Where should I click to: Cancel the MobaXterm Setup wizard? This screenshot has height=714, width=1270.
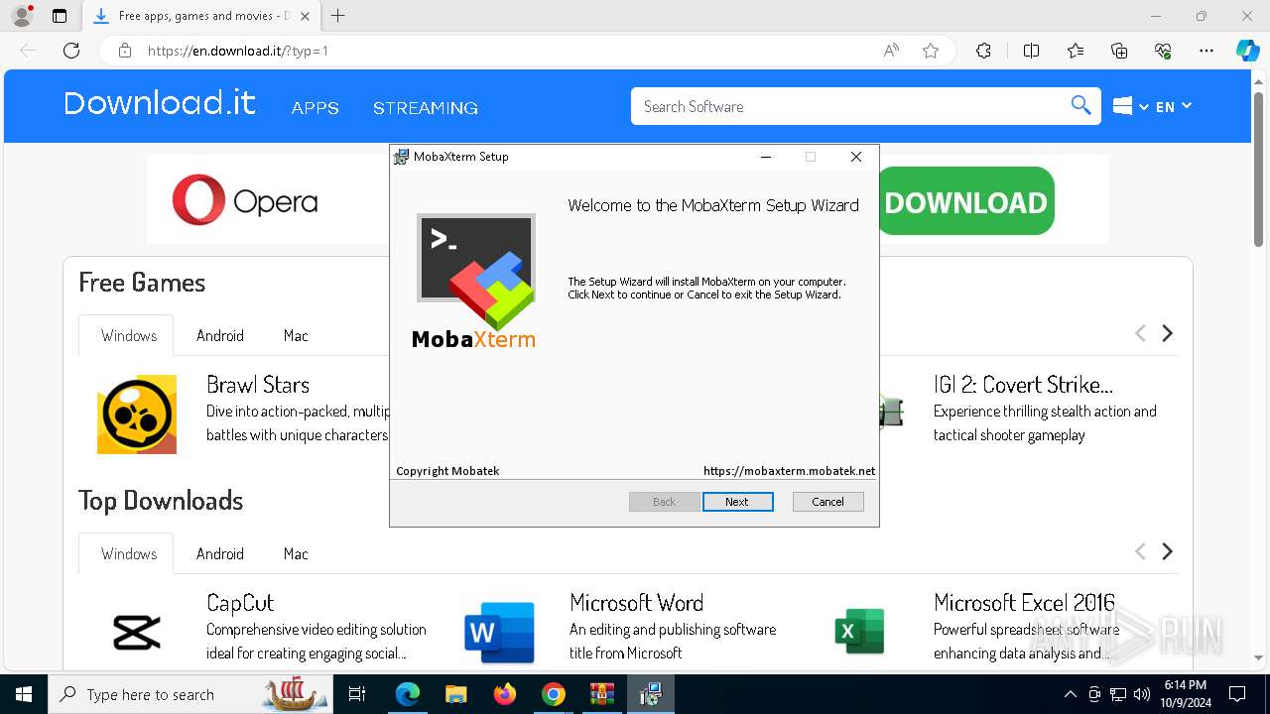[x=827, y=502]
